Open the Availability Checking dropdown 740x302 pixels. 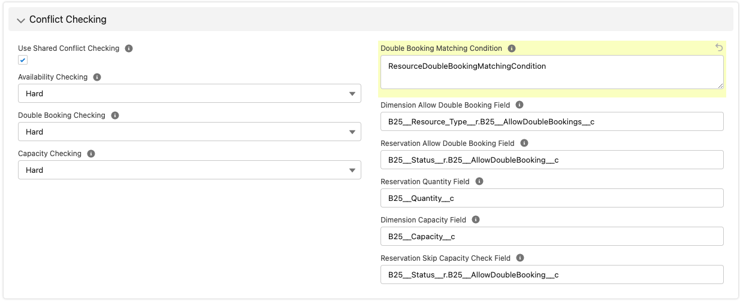point(189,93)
